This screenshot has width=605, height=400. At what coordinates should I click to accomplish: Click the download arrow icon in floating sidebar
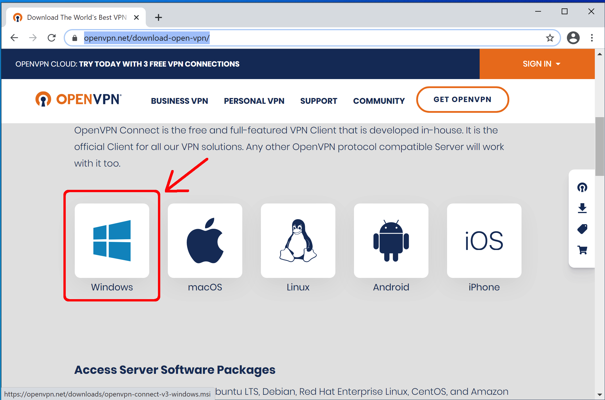[x=582, y=208]
